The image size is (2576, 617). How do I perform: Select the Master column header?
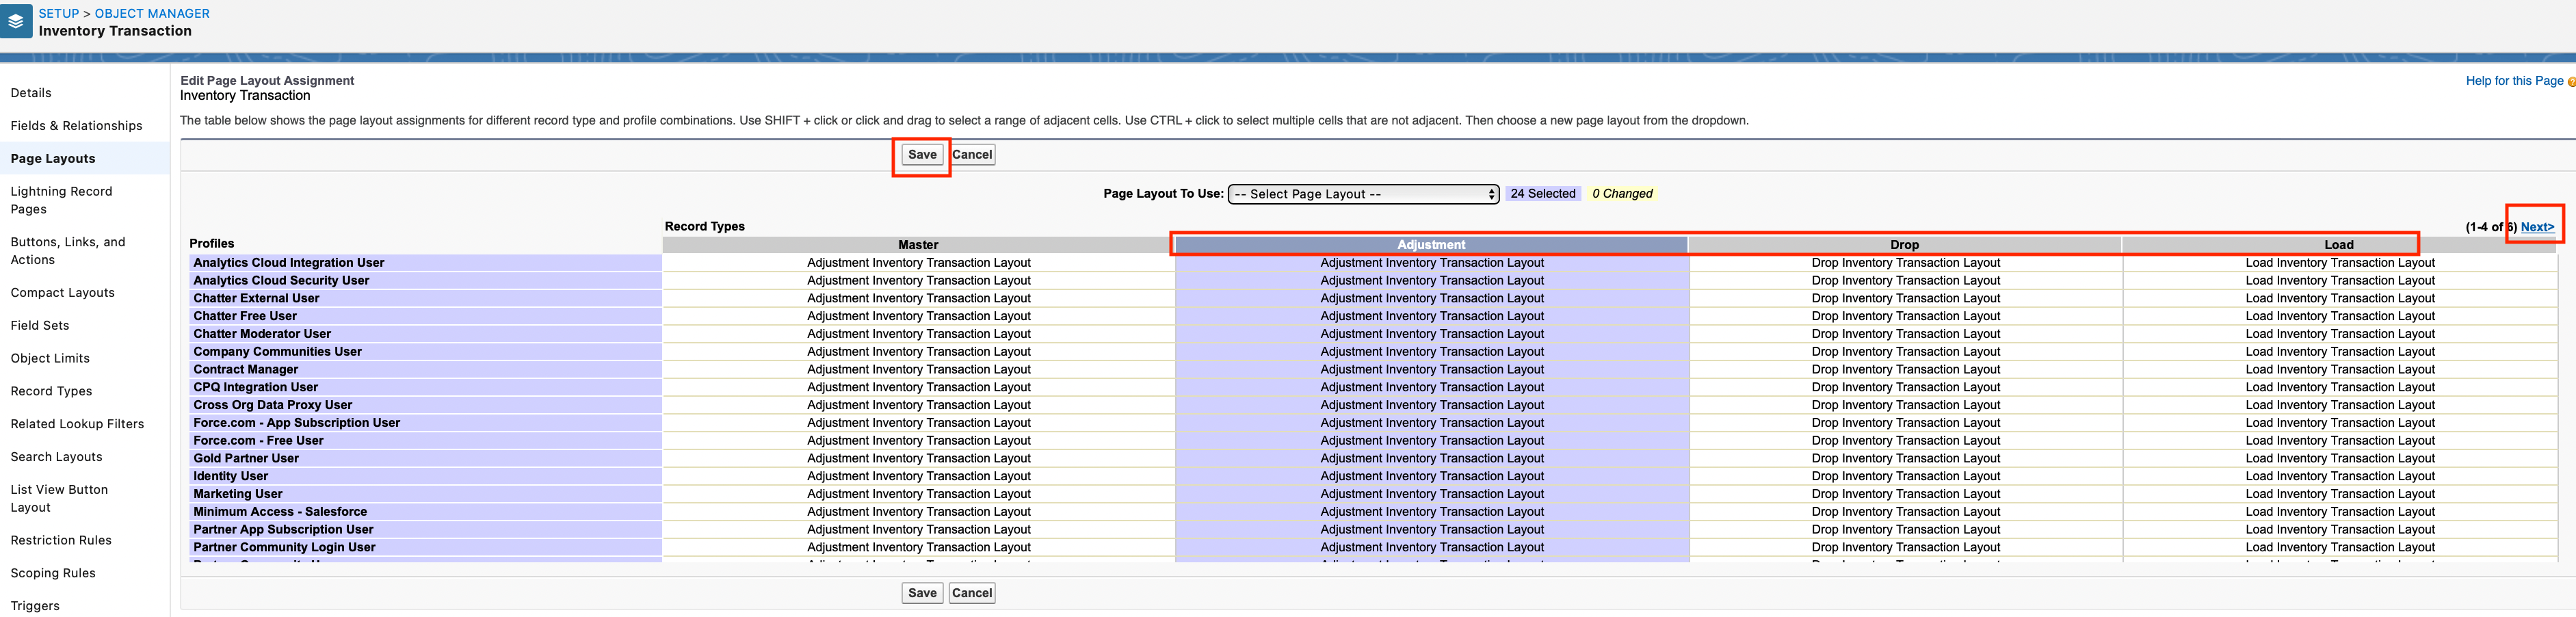[918, 245]
